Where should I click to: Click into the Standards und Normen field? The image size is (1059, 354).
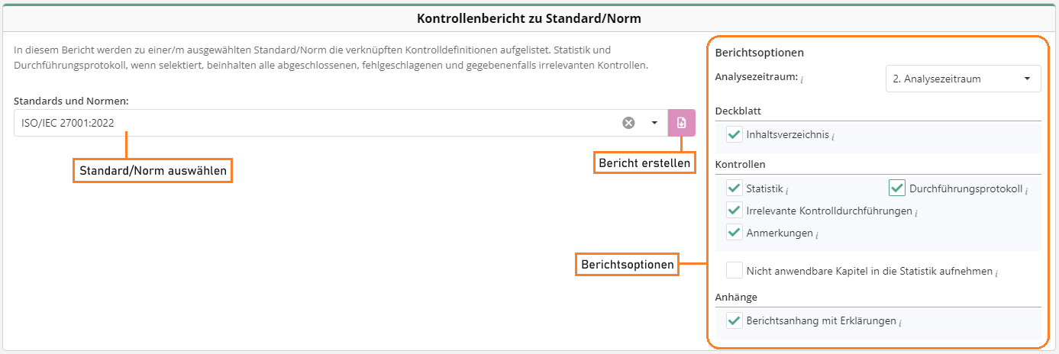pos(305,123)
